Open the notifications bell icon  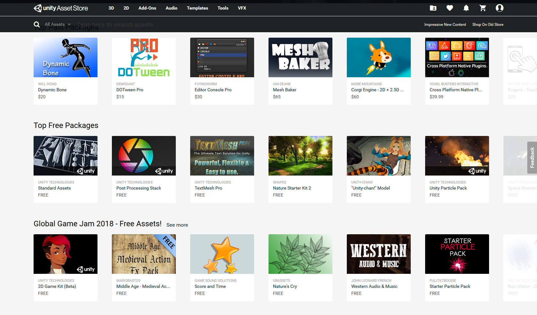(466, 8)
